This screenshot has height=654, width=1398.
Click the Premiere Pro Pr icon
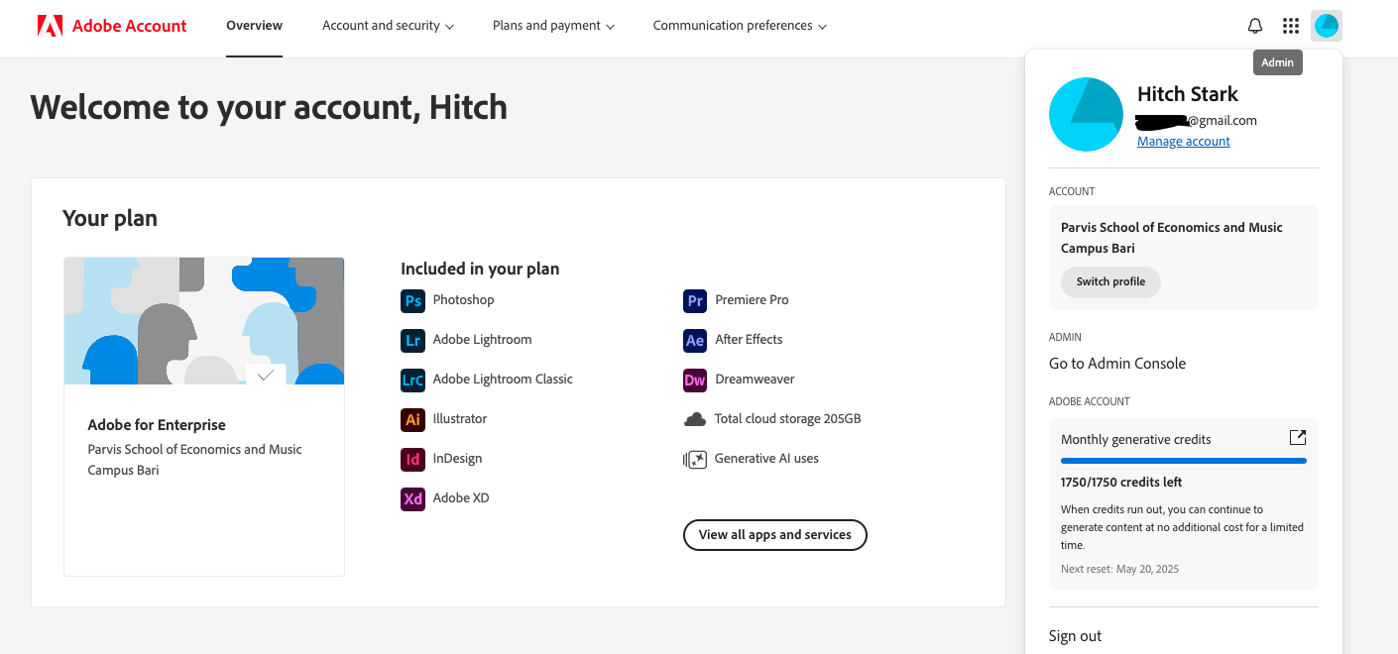coord(695,300)
